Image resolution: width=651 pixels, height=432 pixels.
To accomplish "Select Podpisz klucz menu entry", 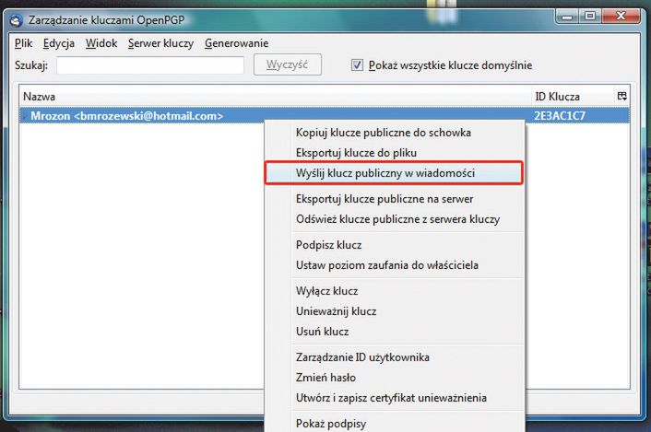I will tap(394, 245).
